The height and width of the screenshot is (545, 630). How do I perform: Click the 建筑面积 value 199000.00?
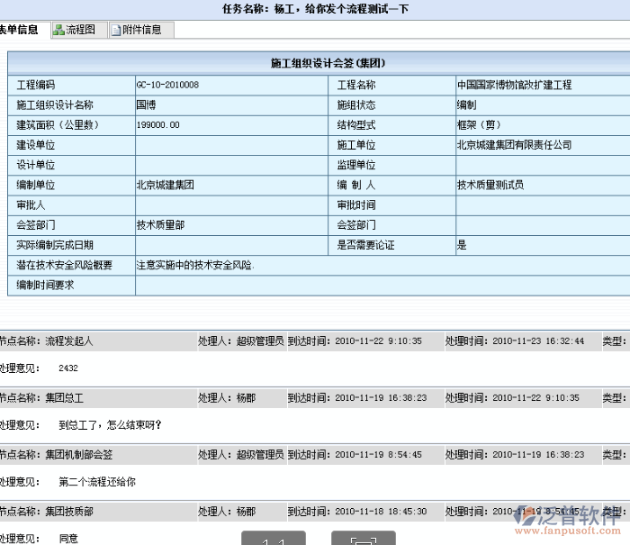(158, 124)
